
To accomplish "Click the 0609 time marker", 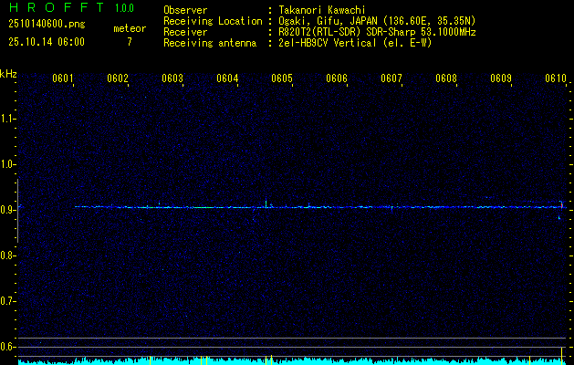I will pyautogui.click(x=501, y=78).
